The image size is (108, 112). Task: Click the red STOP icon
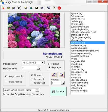coord(59,8)
